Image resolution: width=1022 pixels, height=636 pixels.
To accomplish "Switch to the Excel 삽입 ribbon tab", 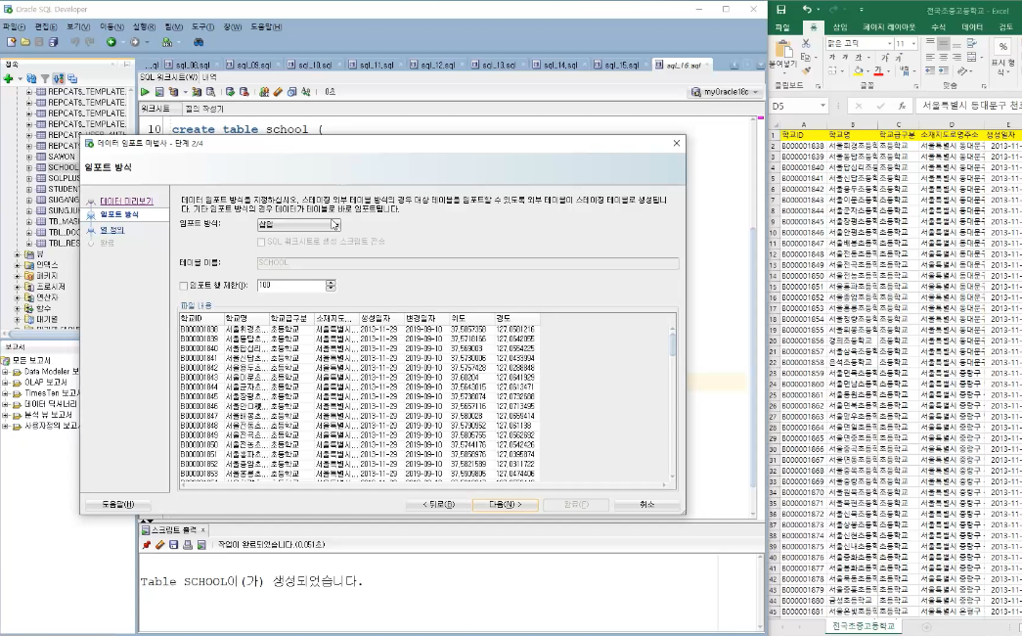I will click(840, 27).
